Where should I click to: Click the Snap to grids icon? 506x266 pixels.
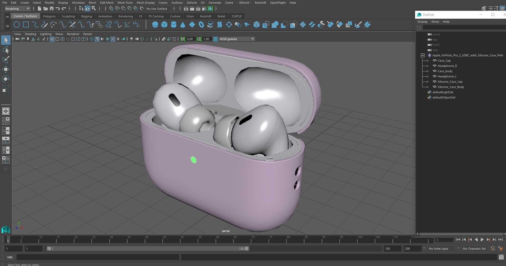111,9
